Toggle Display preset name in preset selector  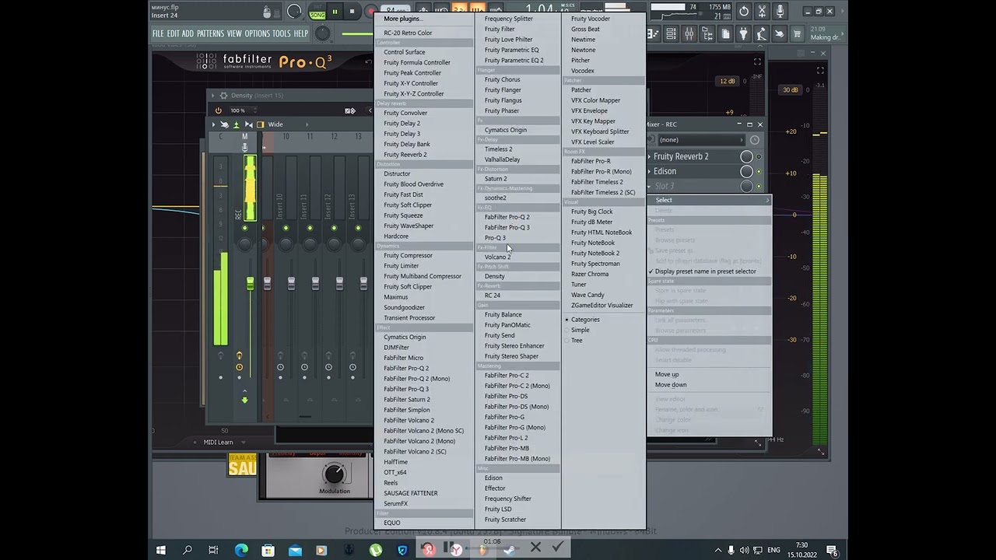pos(705,271)
